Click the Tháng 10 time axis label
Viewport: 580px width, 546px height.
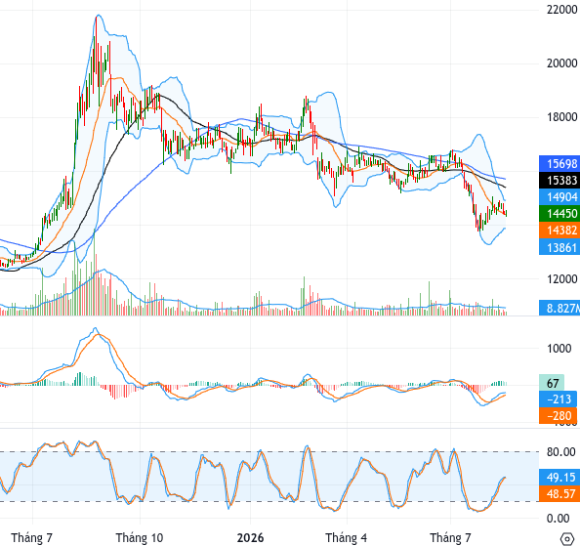(x=140, y=537)
